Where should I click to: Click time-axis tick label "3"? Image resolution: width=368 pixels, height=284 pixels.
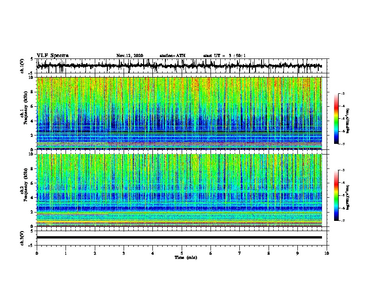point(124,253)
